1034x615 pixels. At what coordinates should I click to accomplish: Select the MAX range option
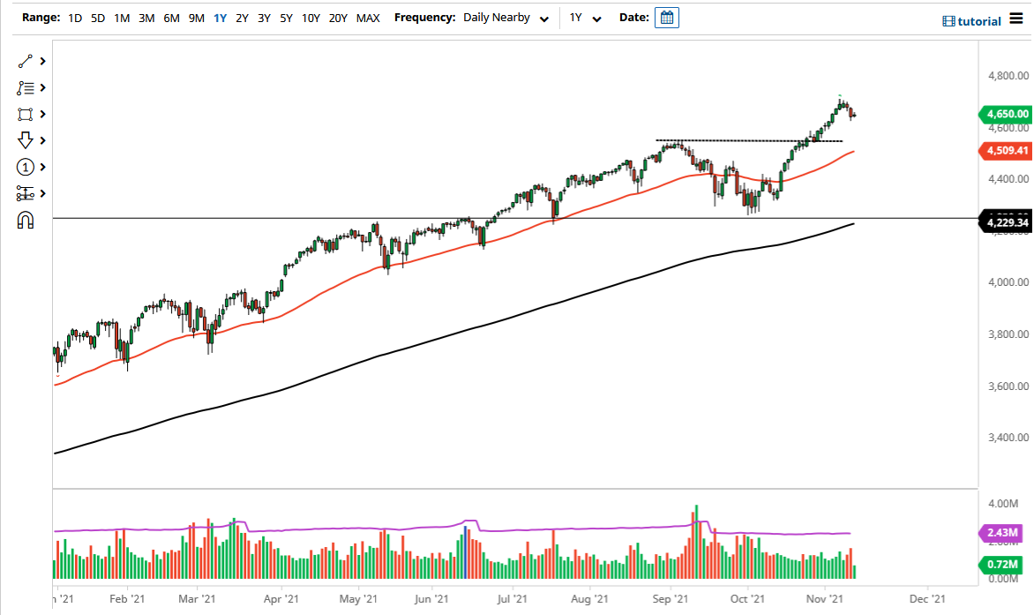[x=368, y=17]
